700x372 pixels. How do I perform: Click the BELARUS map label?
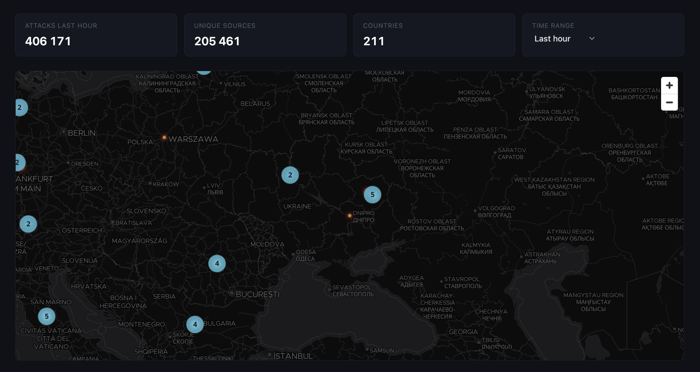point(255,104)
